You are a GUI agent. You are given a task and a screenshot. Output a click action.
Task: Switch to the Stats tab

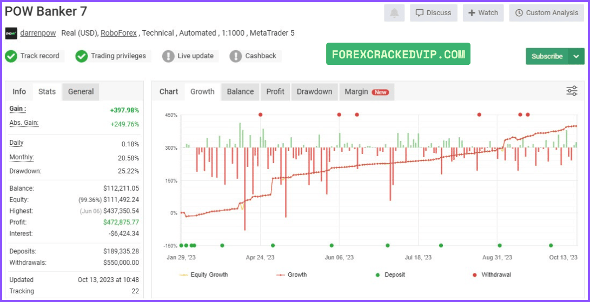tap(47, 91)
